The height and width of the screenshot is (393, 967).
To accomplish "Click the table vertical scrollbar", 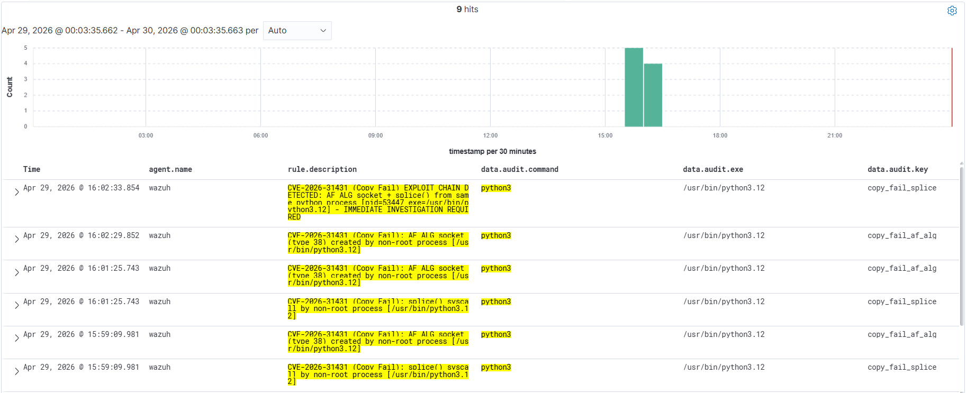I will pyautogui.click(x=961, y=246).
